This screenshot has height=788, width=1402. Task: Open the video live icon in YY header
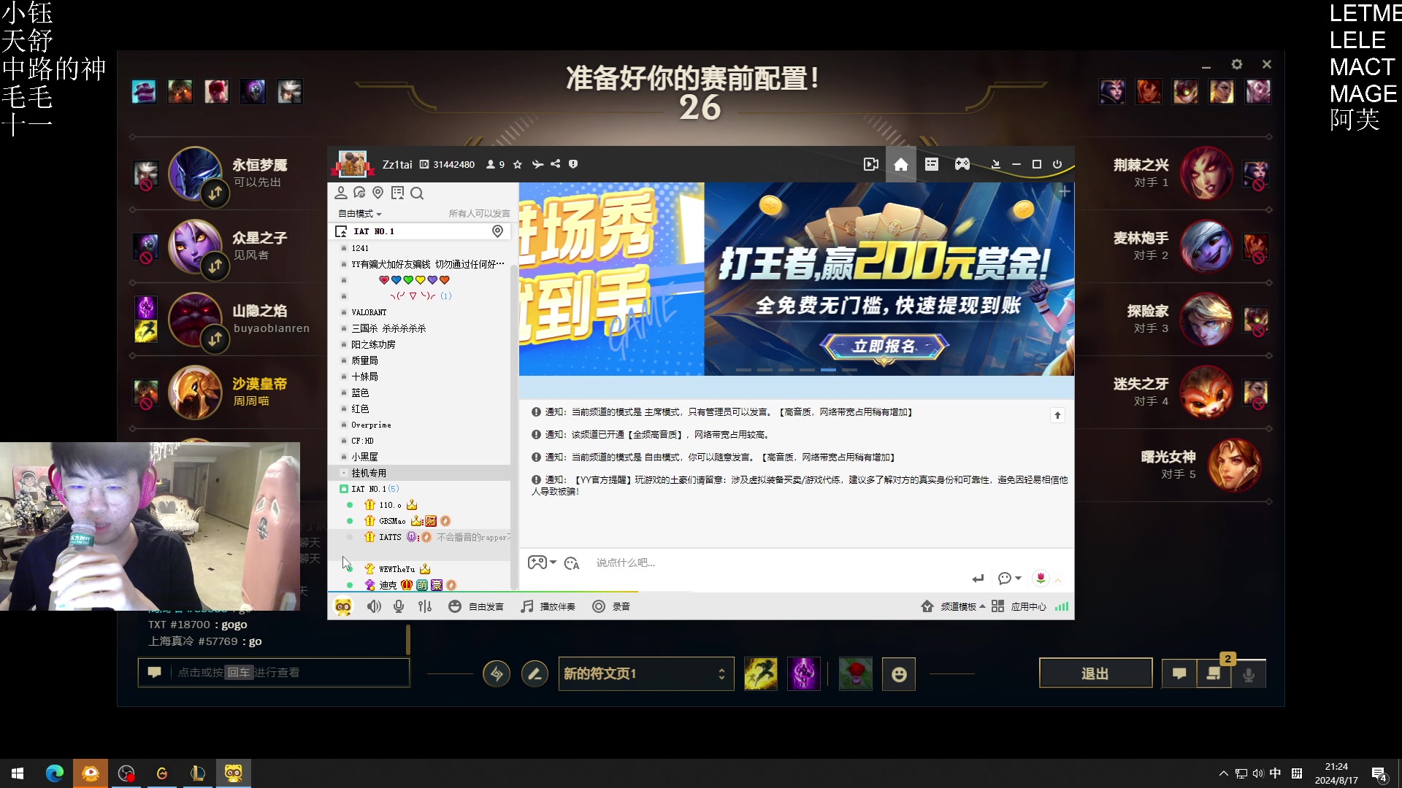(871, 165)
